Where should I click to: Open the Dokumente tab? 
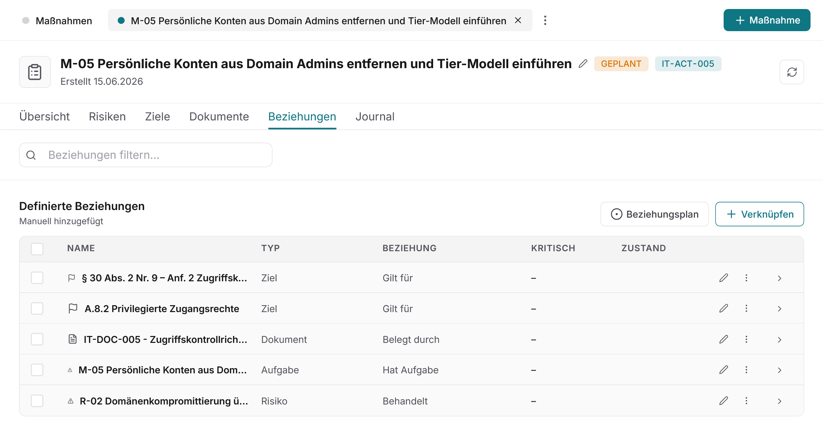pyautogui.click(x=219, y=117)
